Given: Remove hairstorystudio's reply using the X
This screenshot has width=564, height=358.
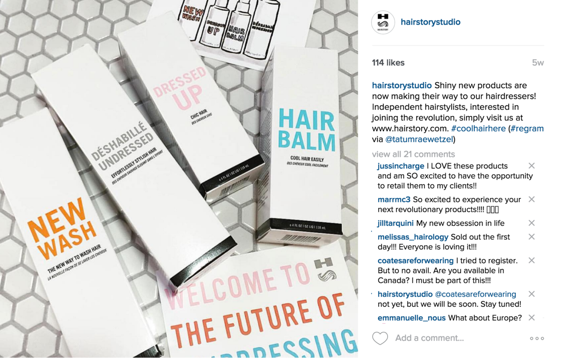Looking at the screenshot, I should point(531,294).
